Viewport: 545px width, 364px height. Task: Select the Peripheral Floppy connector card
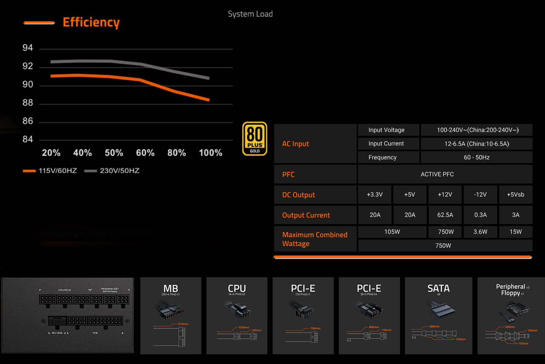pyautogui.click(x=511, y=316)
